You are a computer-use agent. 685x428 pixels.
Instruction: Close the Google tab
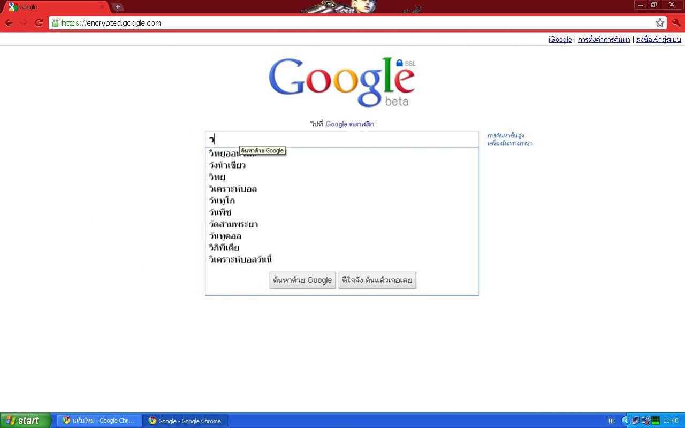[x=102, y=7]
